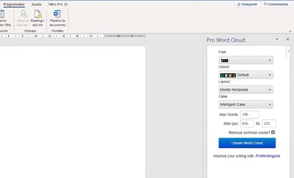This screenshot has height=178, width=294.
Task: Uncheck Remove common words checkbox
Action: tap(273, 133)
